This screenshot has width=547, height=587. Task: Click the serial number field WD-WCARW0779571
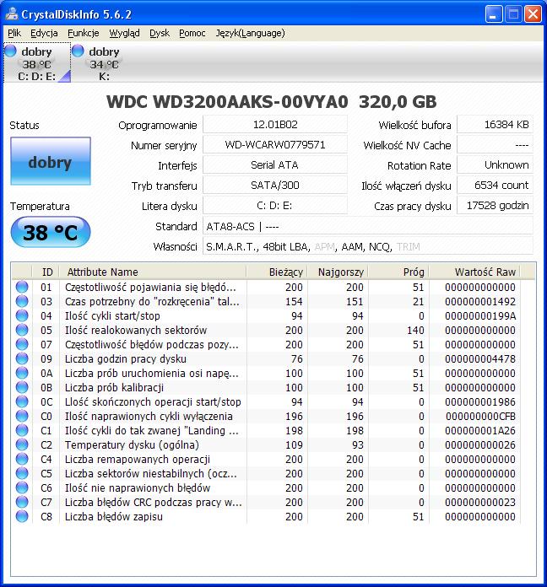coord(275,145)
